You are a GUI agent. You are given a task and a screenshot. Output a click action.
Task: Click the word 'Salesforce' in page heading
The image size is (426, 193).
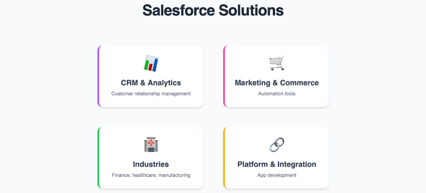pos(179,10)
